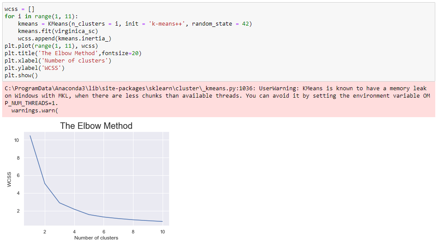Click the elbow plot image
This screenshot has width=437, height=246.
[x=88, y=181]
